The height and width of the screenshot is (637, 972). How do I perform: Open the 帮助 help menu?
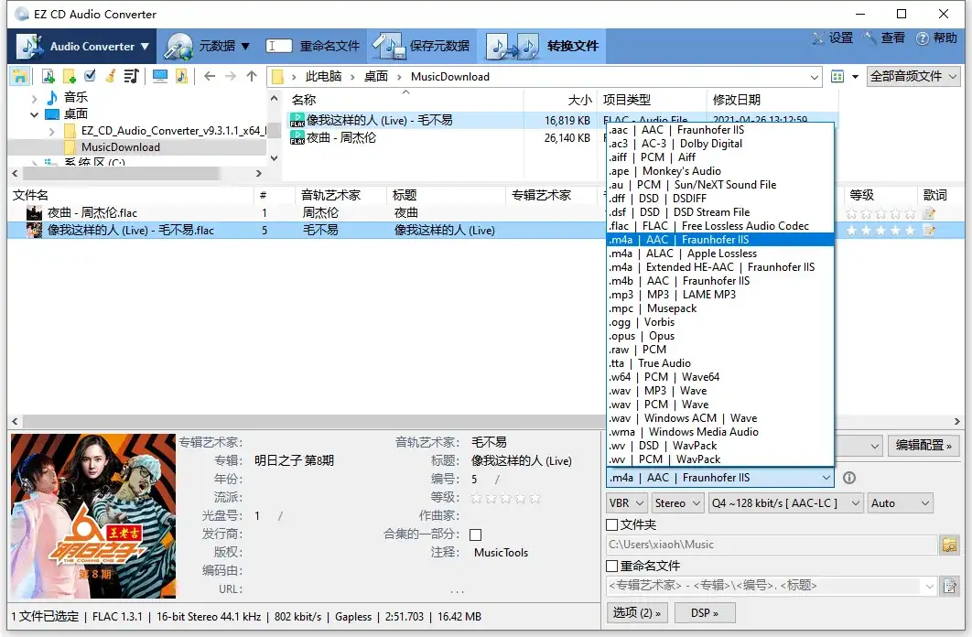945,38
